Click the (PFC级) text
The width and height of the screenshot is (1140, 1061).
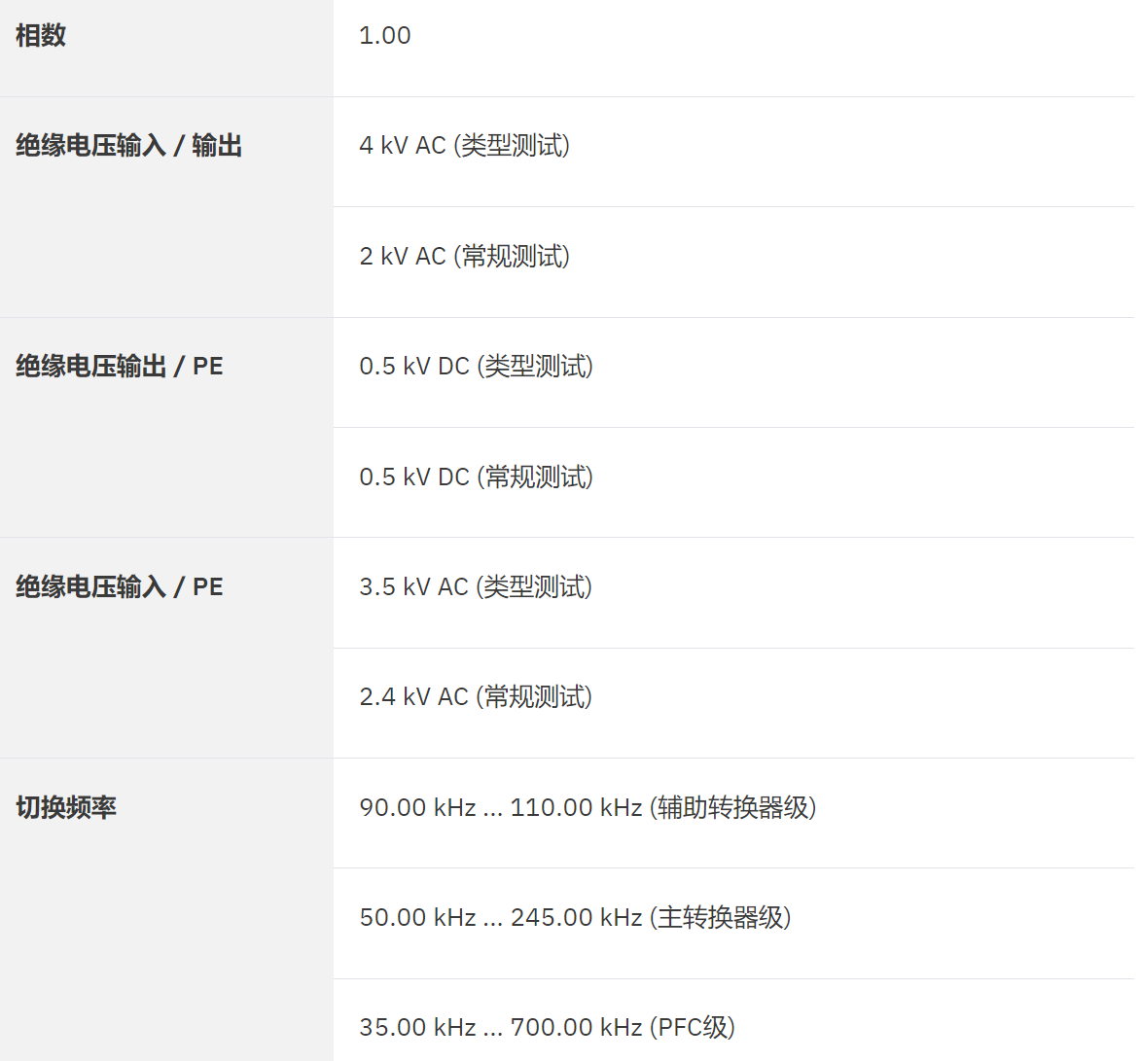point(692,1028)
